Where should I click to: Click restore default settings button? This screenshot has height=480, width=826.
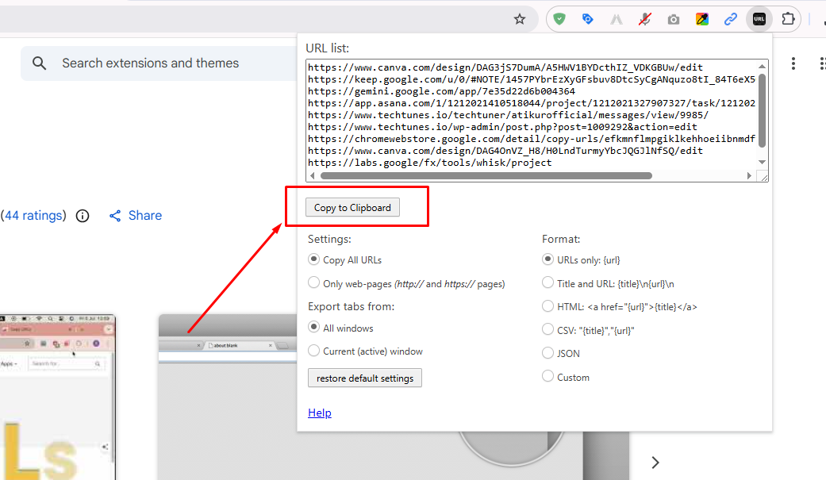click(364, 378)
